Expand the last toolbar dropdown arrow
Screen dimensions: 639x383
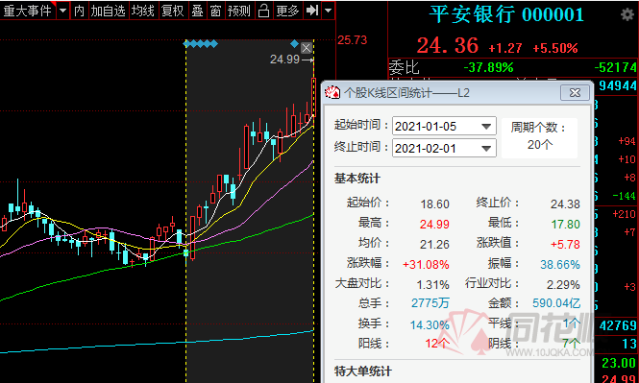(328, 11)
